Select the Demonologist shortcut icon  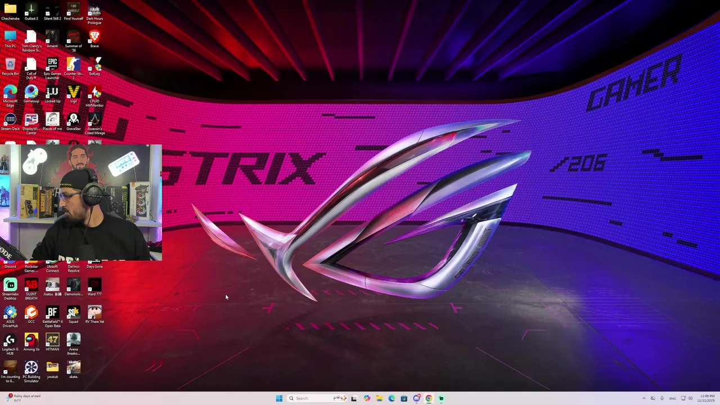[73, 286]
